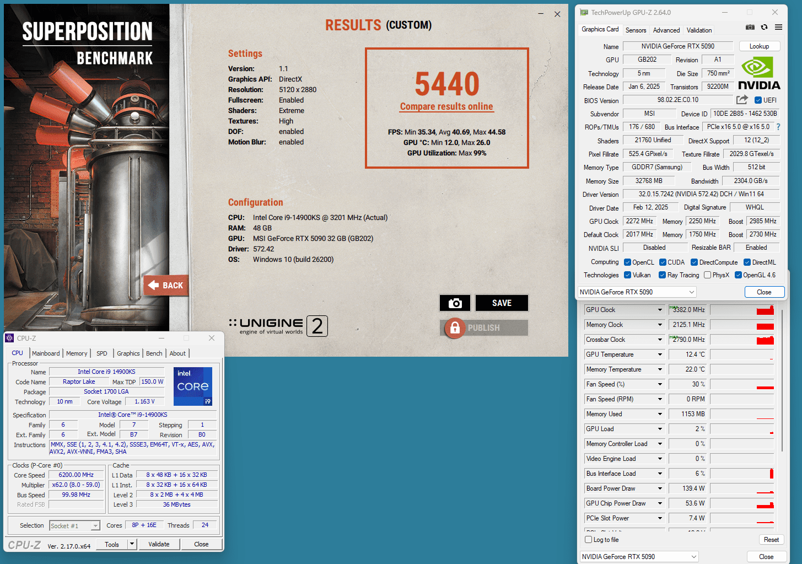Open the CPU-Z Memory tab

77,353
